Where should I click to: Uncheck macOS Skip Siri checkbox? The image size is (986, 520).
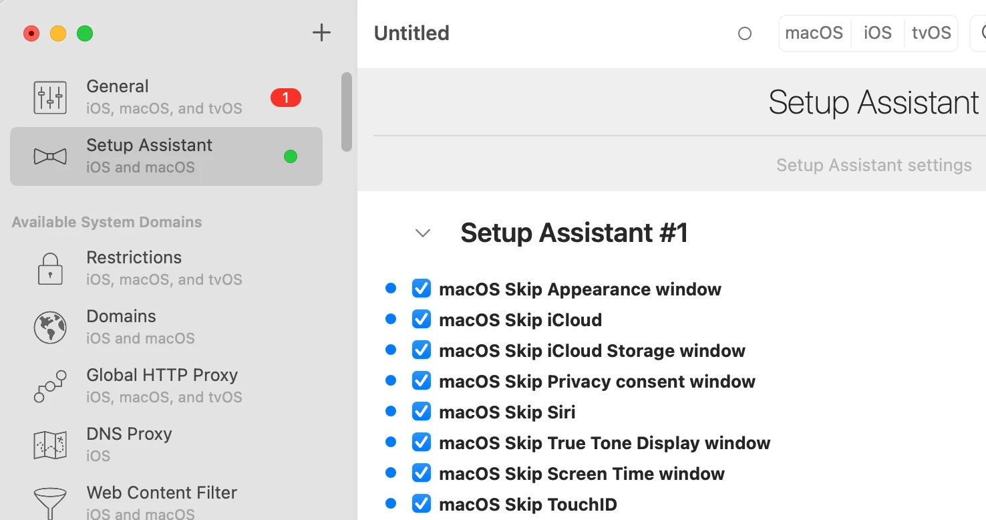click(x=422, y=411)
